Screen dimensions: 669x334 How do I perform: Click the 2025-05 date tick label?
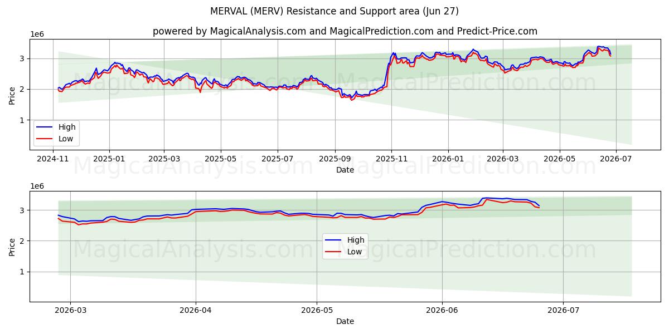(x=221, y=159)
